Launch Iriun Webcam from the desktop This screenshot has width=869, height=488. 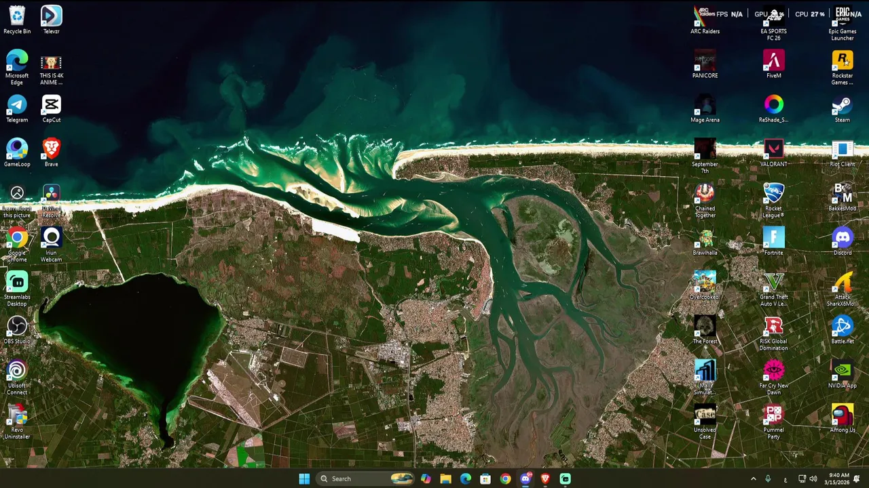pyautogui.click(x=51, y=245)
